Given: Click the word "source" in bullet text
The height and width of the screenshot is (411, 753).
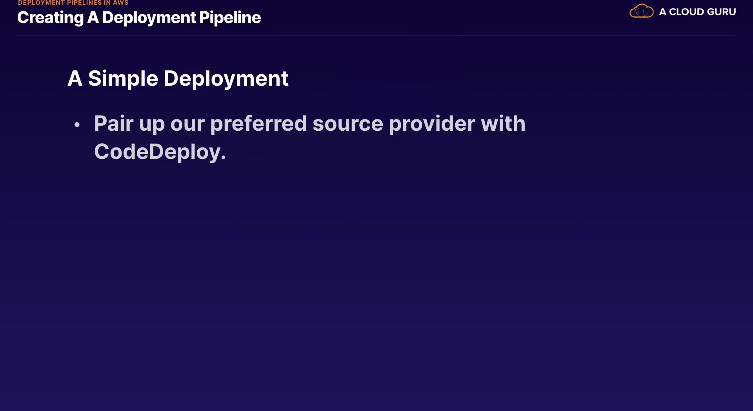Looking at the screenshot, I should click(x=347, y=124).
